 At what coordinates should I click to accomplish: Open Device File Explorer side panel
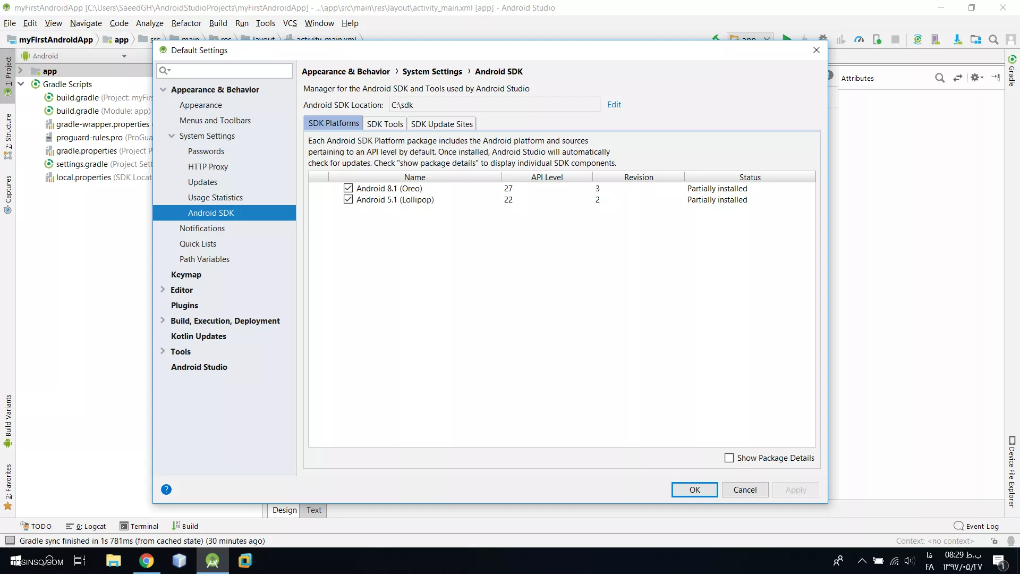[1012, 472]
